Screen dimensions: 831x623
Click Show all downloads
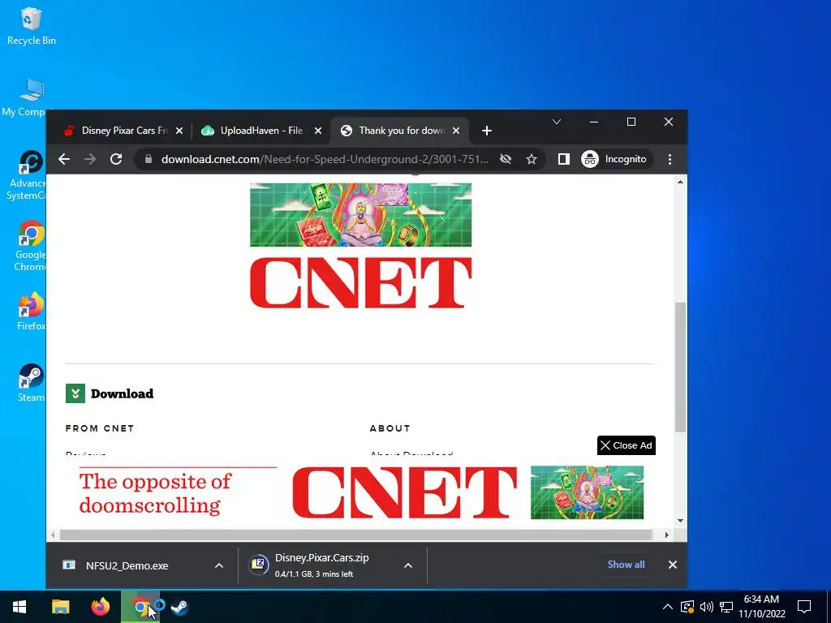626,565
